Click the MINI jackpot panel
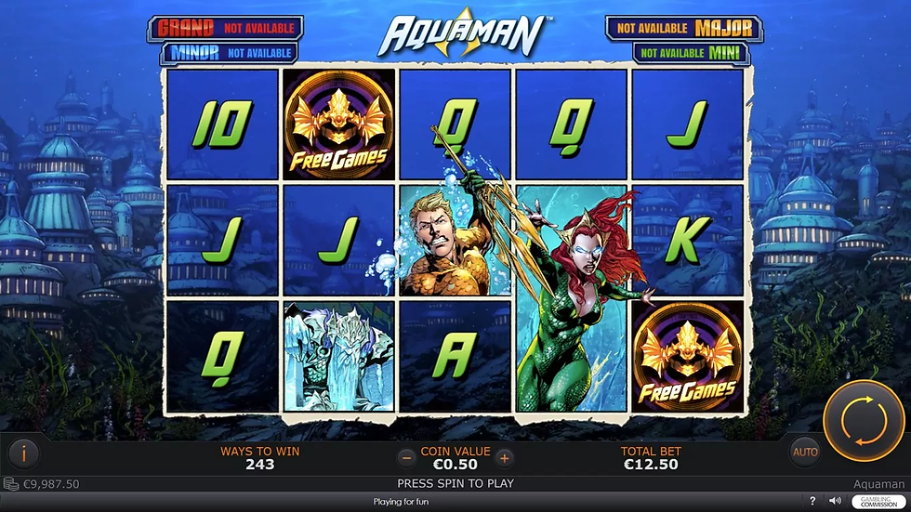The image size is (911, 512). [x=691, y=53]
